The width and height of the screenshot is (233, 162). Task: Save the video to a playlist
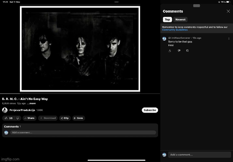tap(79, 118)
